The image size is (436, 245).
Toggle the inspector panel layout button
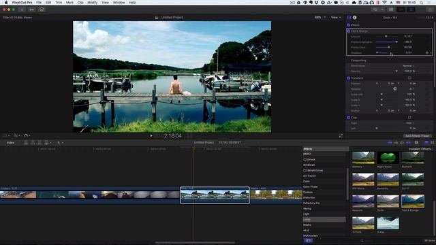411,10
